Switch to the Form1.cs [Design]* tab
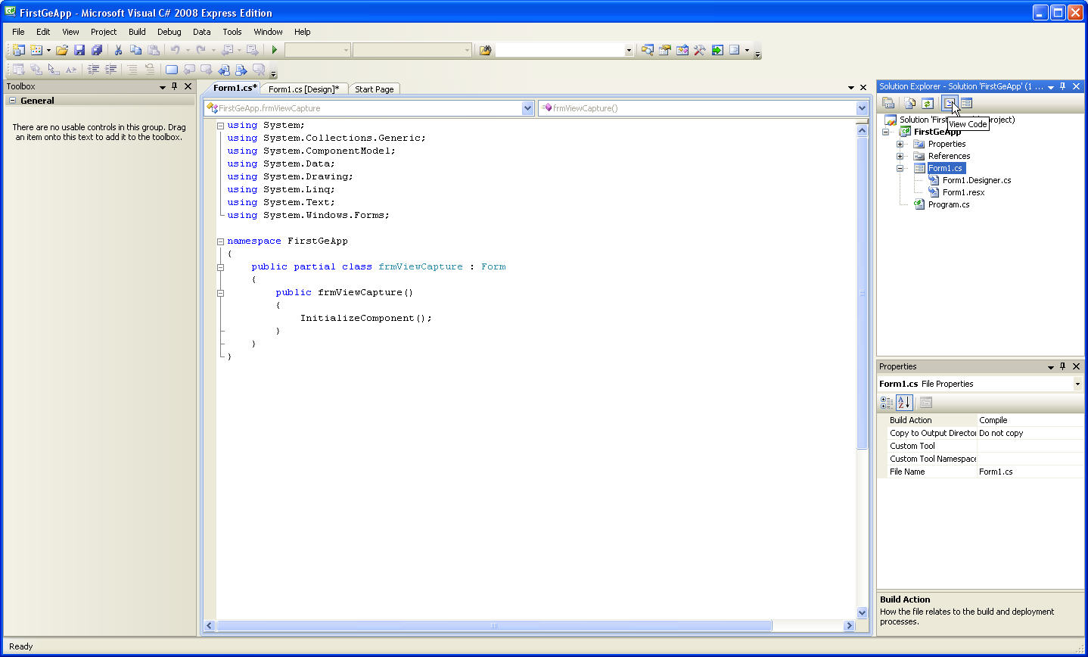The height and width of the screenshot is (657, 1088). 304,89
